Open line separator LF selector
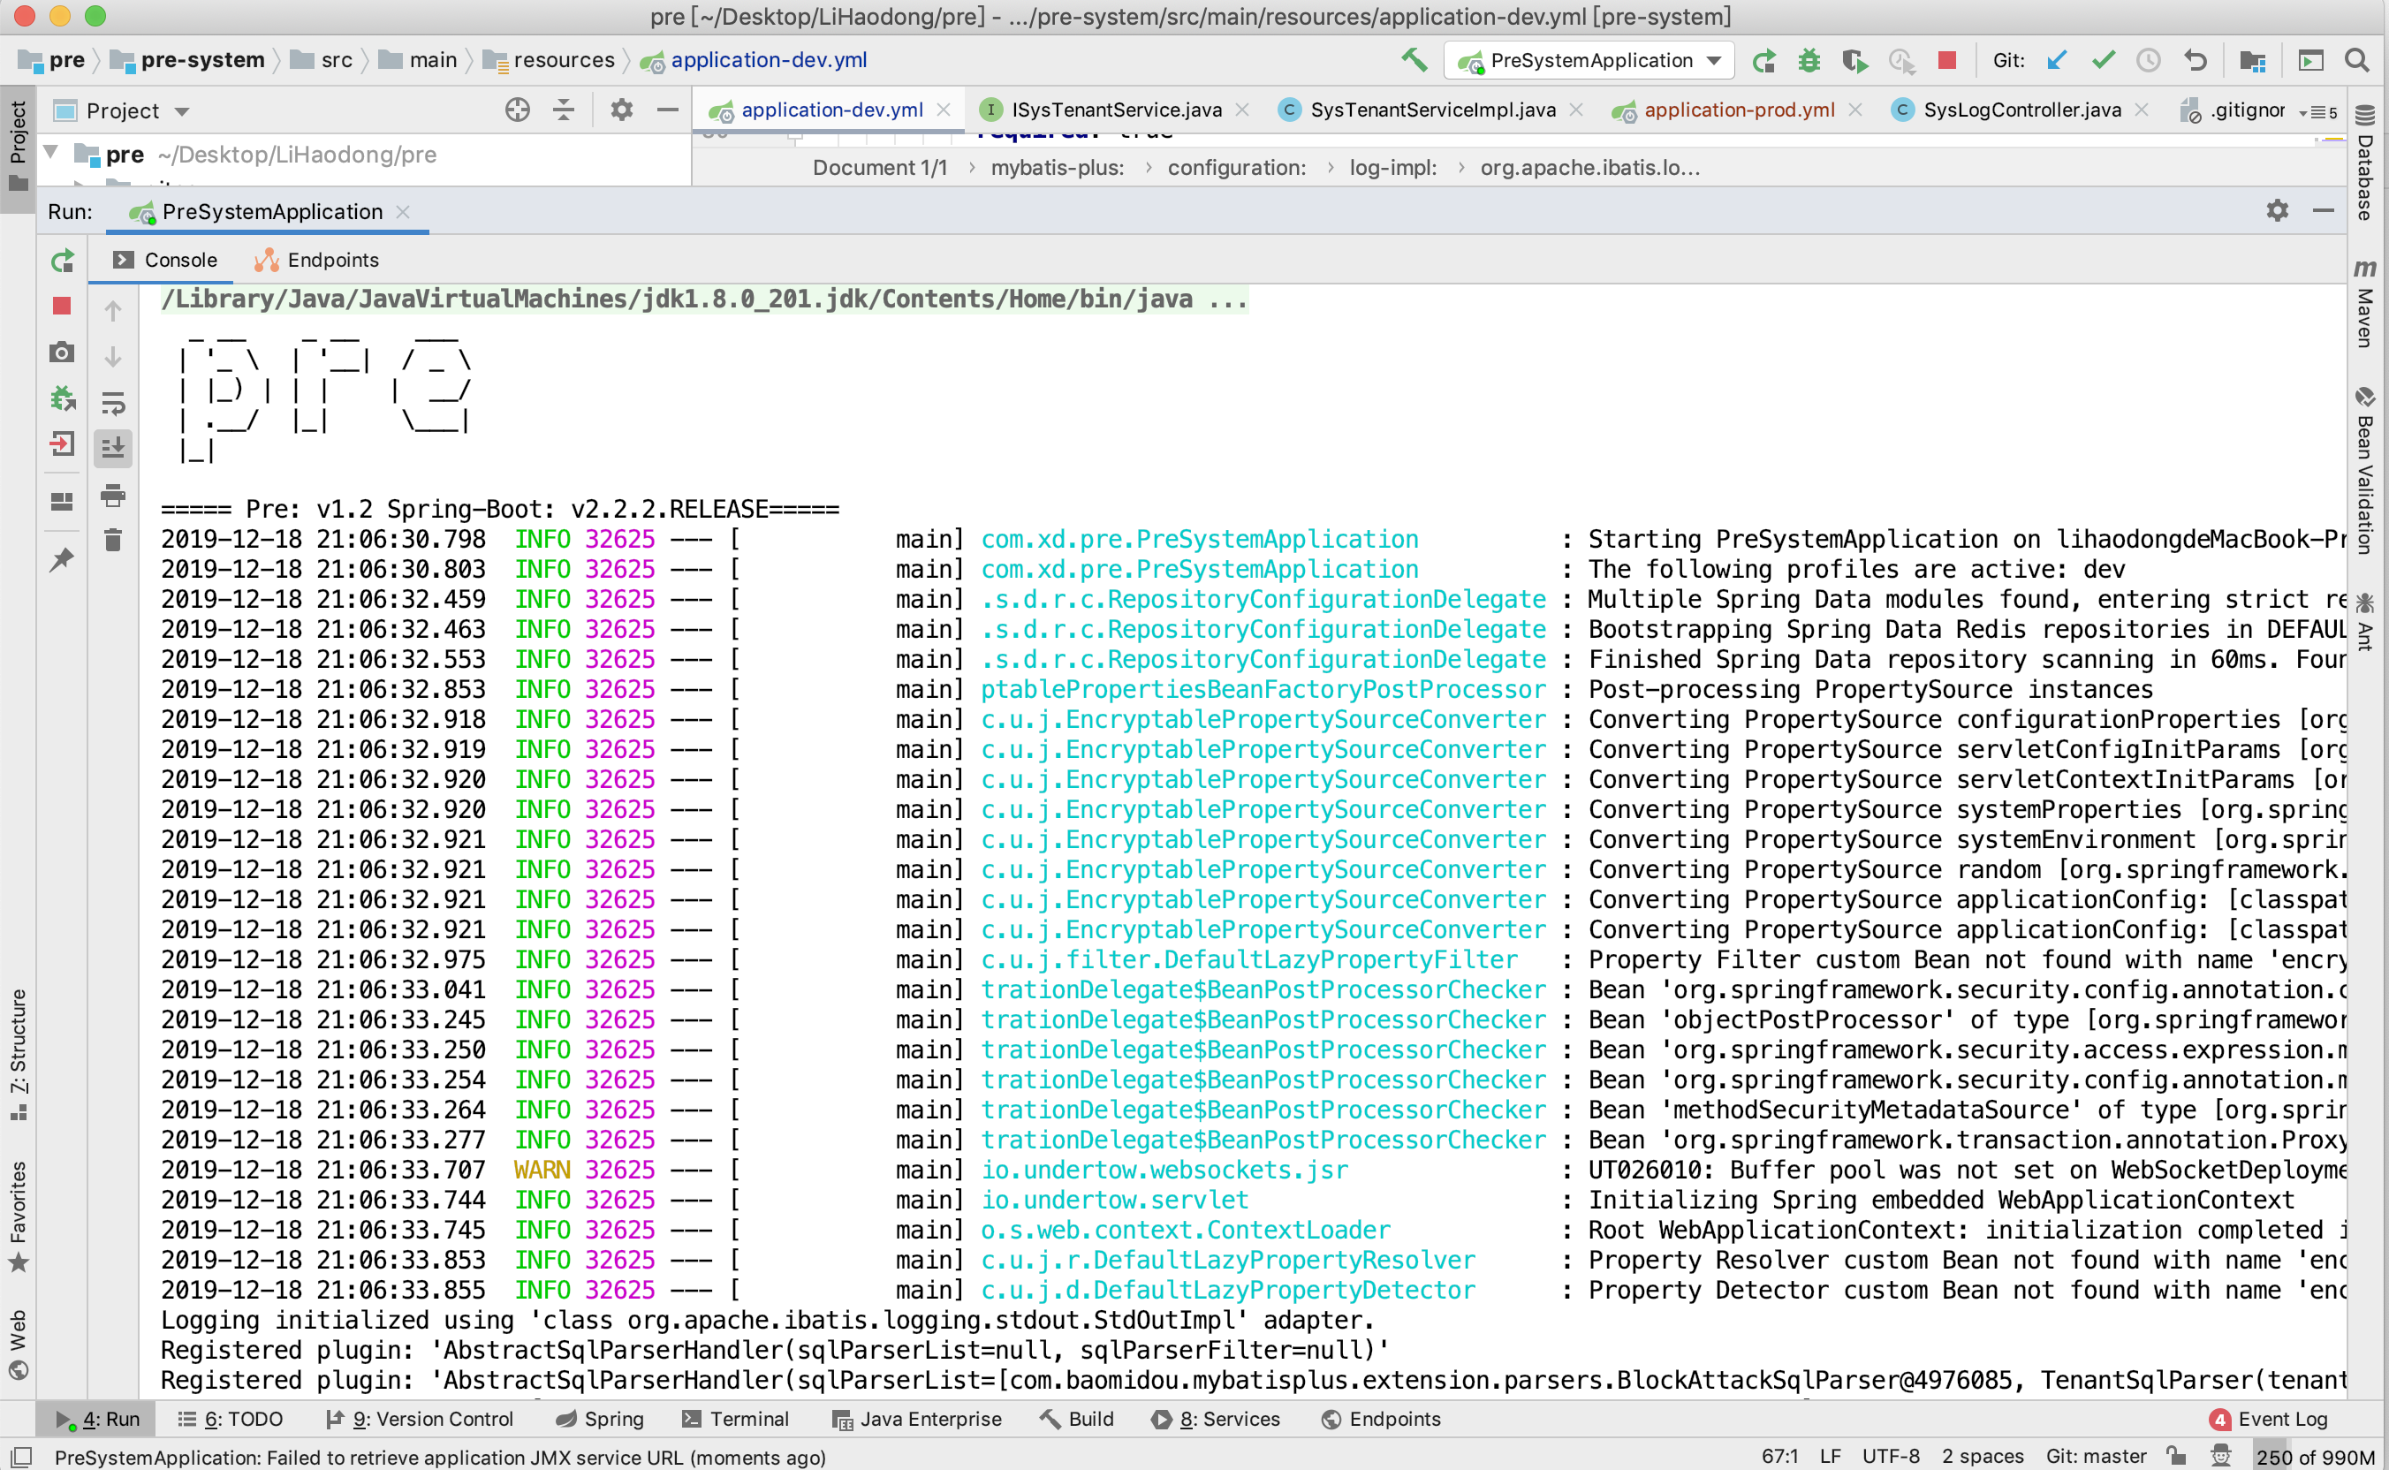Screen dimensions: 2389x1470 coord(1830,1457)
